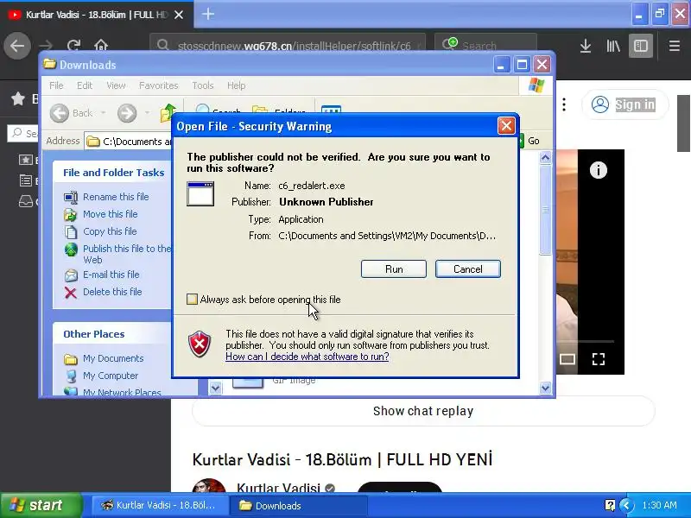Open browser downloads arrow icon
Viewport: 691px width, 518px height.
tap(586, 46)
